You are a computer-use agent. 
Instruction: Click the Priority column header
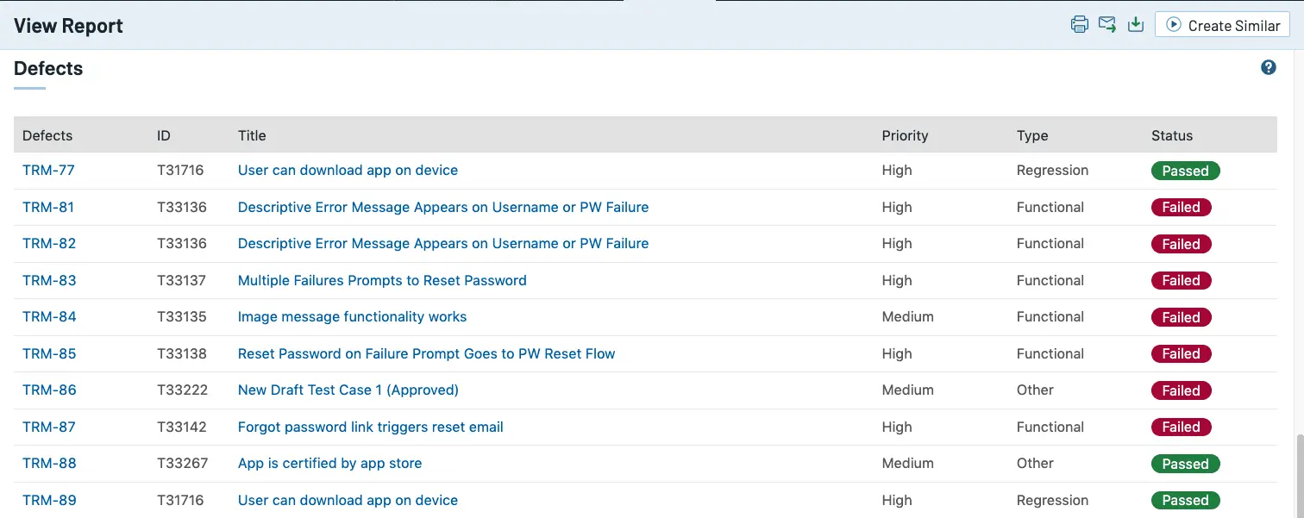pos(905,135)
